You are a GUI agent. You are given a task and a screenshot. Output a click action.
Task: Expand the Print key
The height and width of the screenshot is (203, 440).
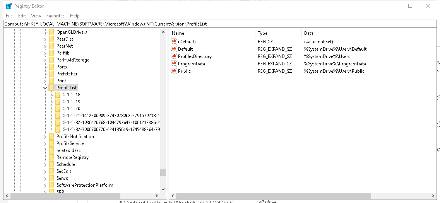(45, 81)
